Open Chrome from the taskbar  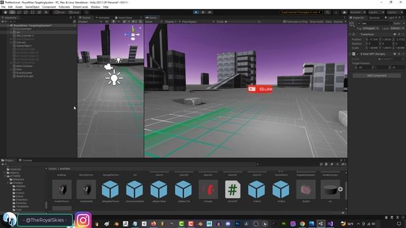pyautogui.click(x=302, y=224)
